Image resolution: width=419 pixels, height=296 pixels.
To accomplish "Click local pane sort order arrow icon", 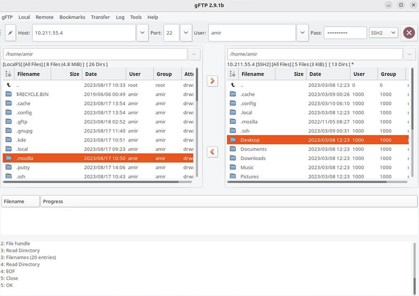I will 8,74.
